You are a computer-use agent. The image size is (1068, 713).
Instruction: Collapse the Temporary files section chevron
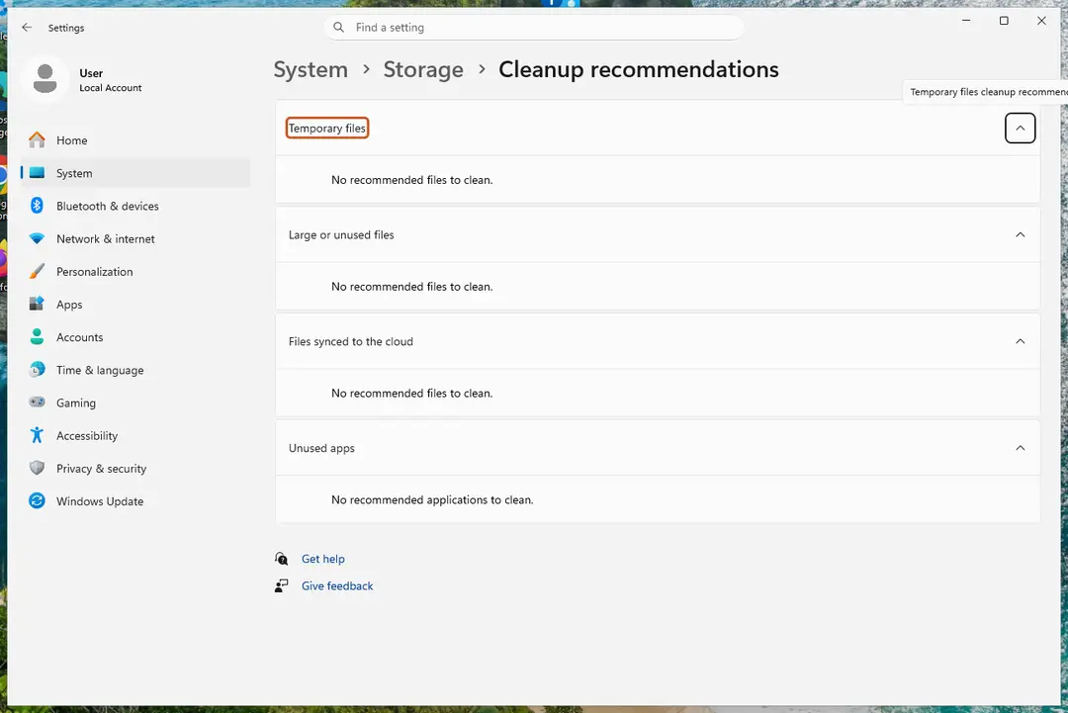(x=1020, y=128)
